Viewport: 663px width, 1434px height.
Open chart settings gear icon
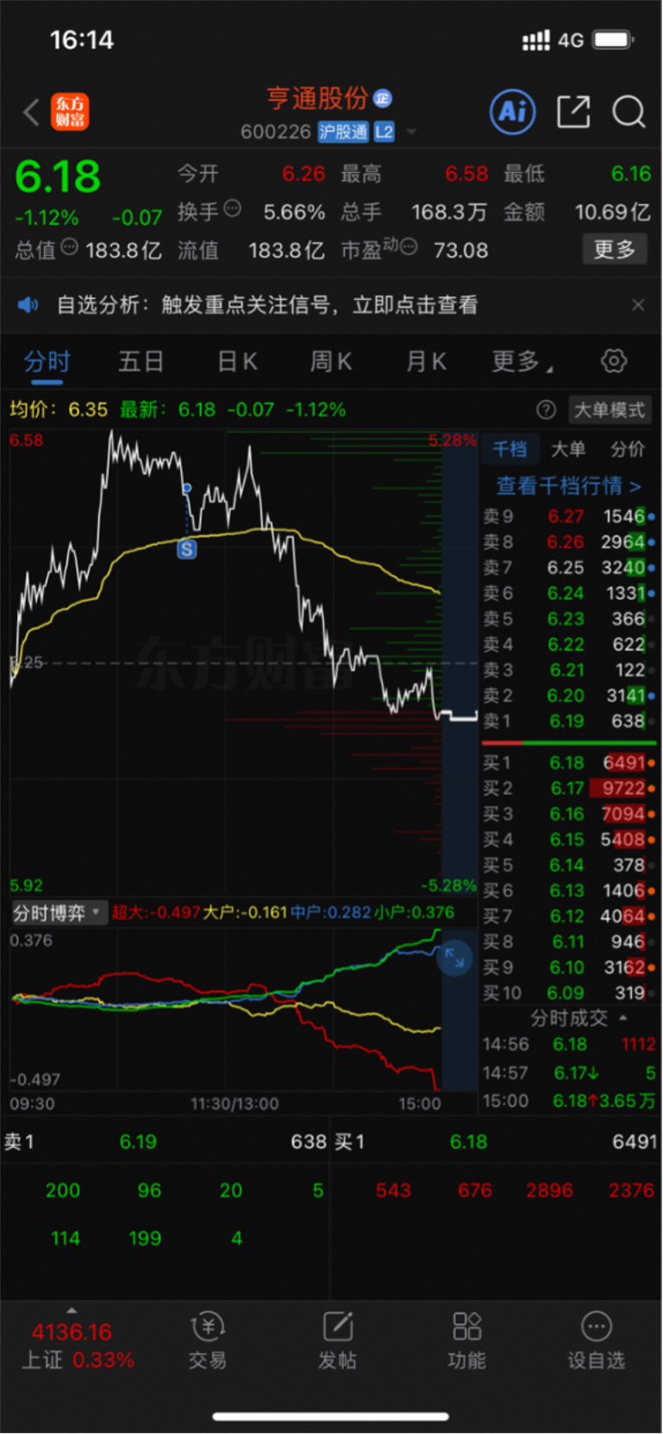[614, 360]
